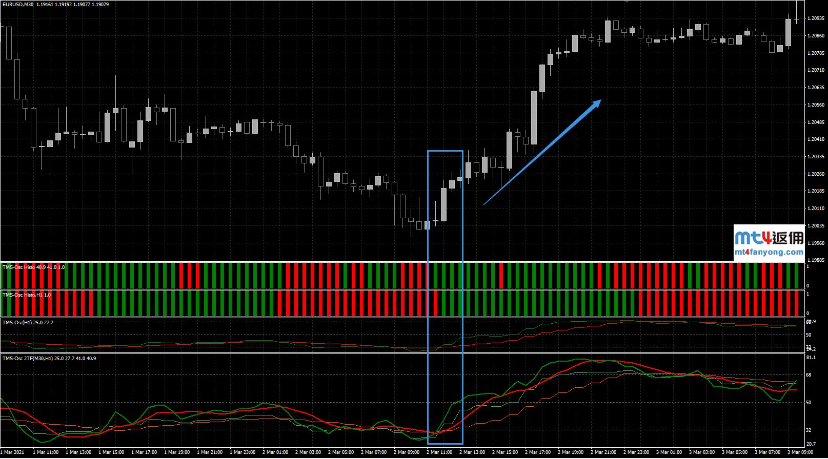Click the tall candle below the arrow tip
Screen dimensions: 828x459
[x=534, y=118]
